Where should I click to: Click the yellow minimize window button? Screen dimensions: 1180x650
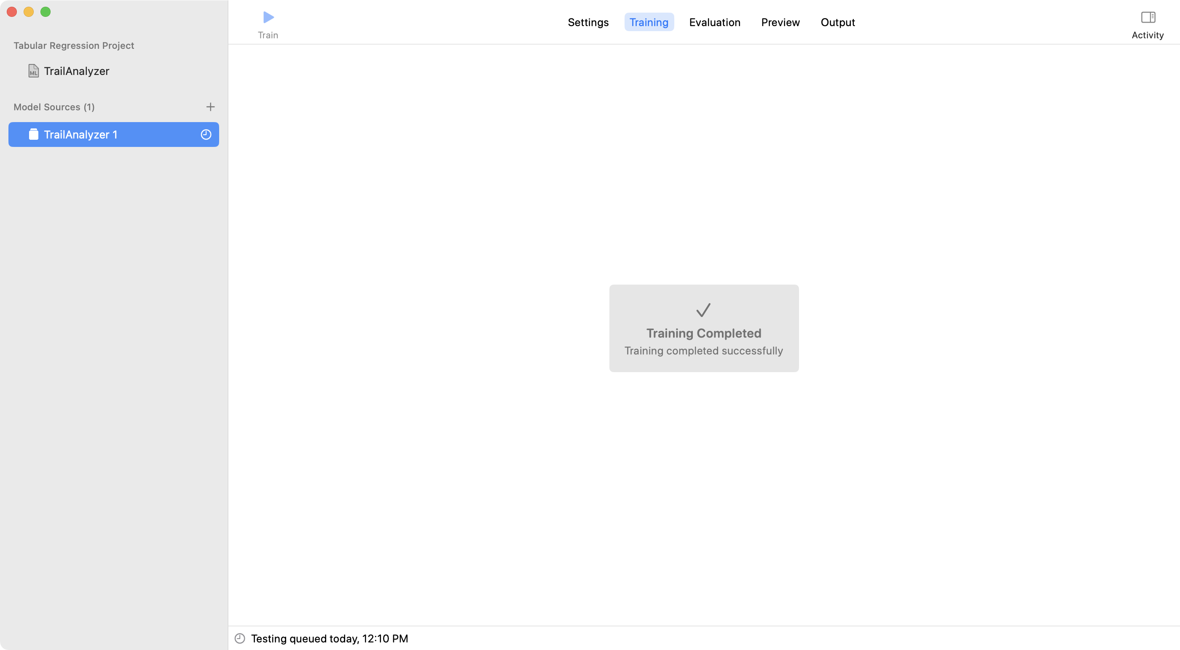pyautogui.click(x=28, y=12)
